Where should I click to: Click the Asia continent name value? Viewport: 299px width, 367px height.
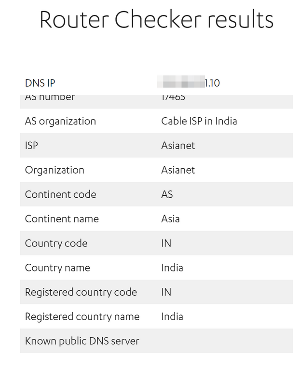click(170, 219)
